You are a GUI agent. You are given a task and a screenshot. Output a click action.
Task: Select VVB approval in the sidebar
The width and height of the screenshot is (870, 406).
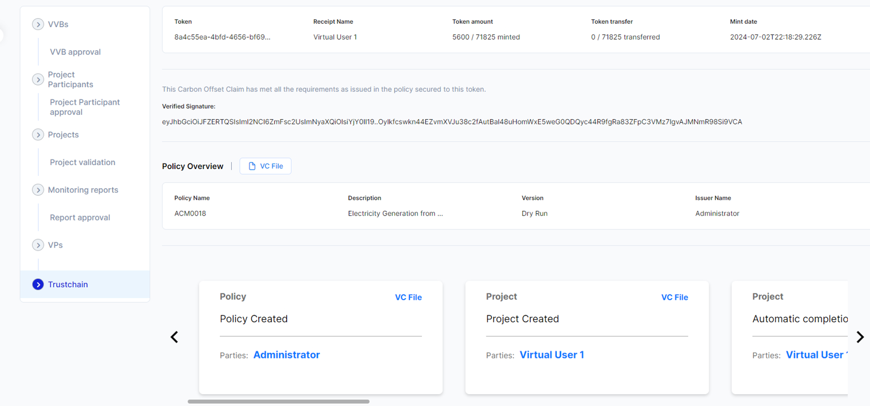[75, 52]
